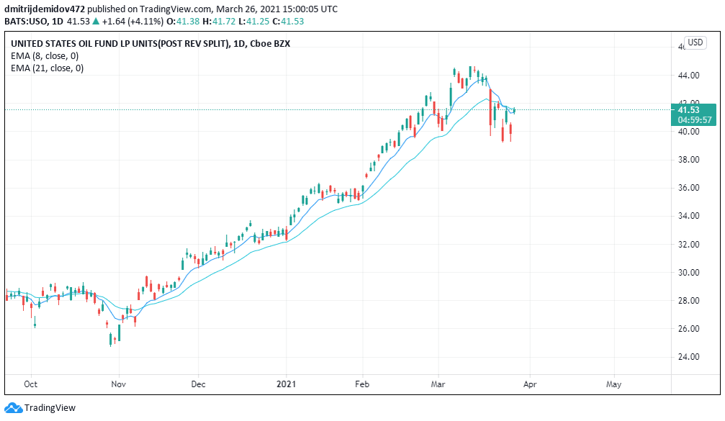Select the EMA (8, close, 0) legend
This screenshot has width=725, height=421.
[x=45, y=56]
